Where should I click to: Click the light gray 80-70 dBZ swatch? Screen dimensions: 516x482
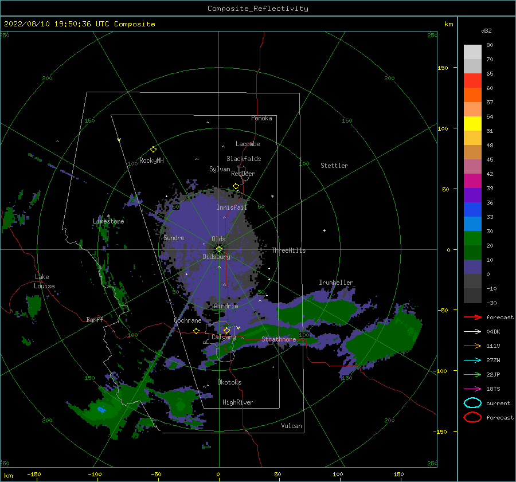pyautogui.click(x=472, y=52)
